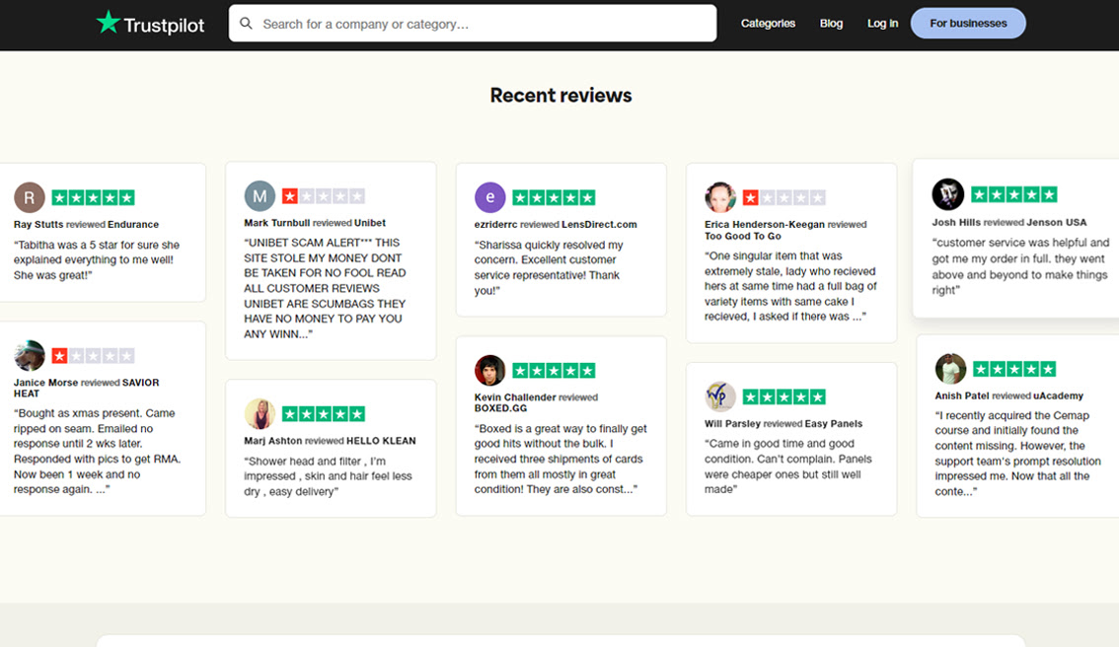Click Janice Morse's profile photo
This screenshot has width=1119, height=647.
pos(30,355)
